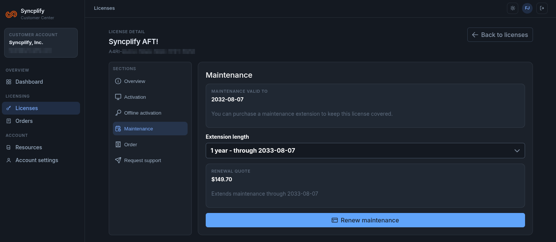Viewport: 556px width, 242px height.
Task: Click the 'You can purchase a maintenance extension' note
Action: 302,114
